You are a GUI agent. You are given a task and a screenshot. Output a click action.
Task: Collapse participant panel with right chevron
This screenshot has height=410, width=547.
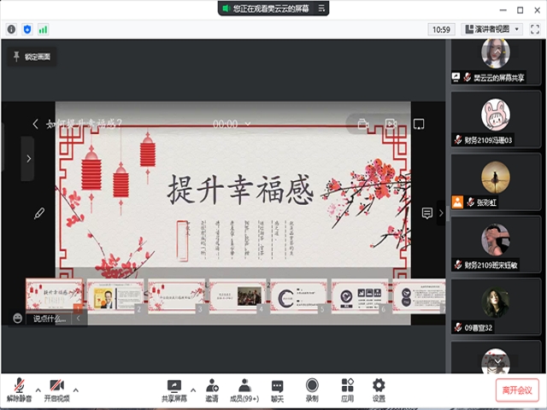pyautogui.click(x=441, y=213)
